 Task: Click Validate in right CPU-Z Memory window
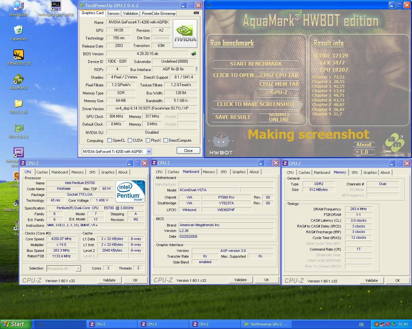(371, 280)
